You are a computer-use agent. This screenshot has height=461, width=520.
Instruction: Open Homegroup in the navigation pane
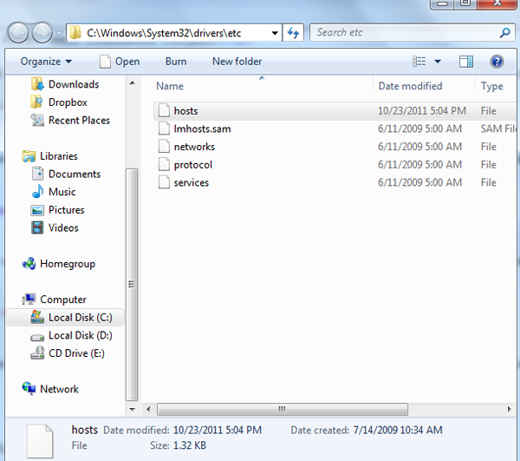67,264
